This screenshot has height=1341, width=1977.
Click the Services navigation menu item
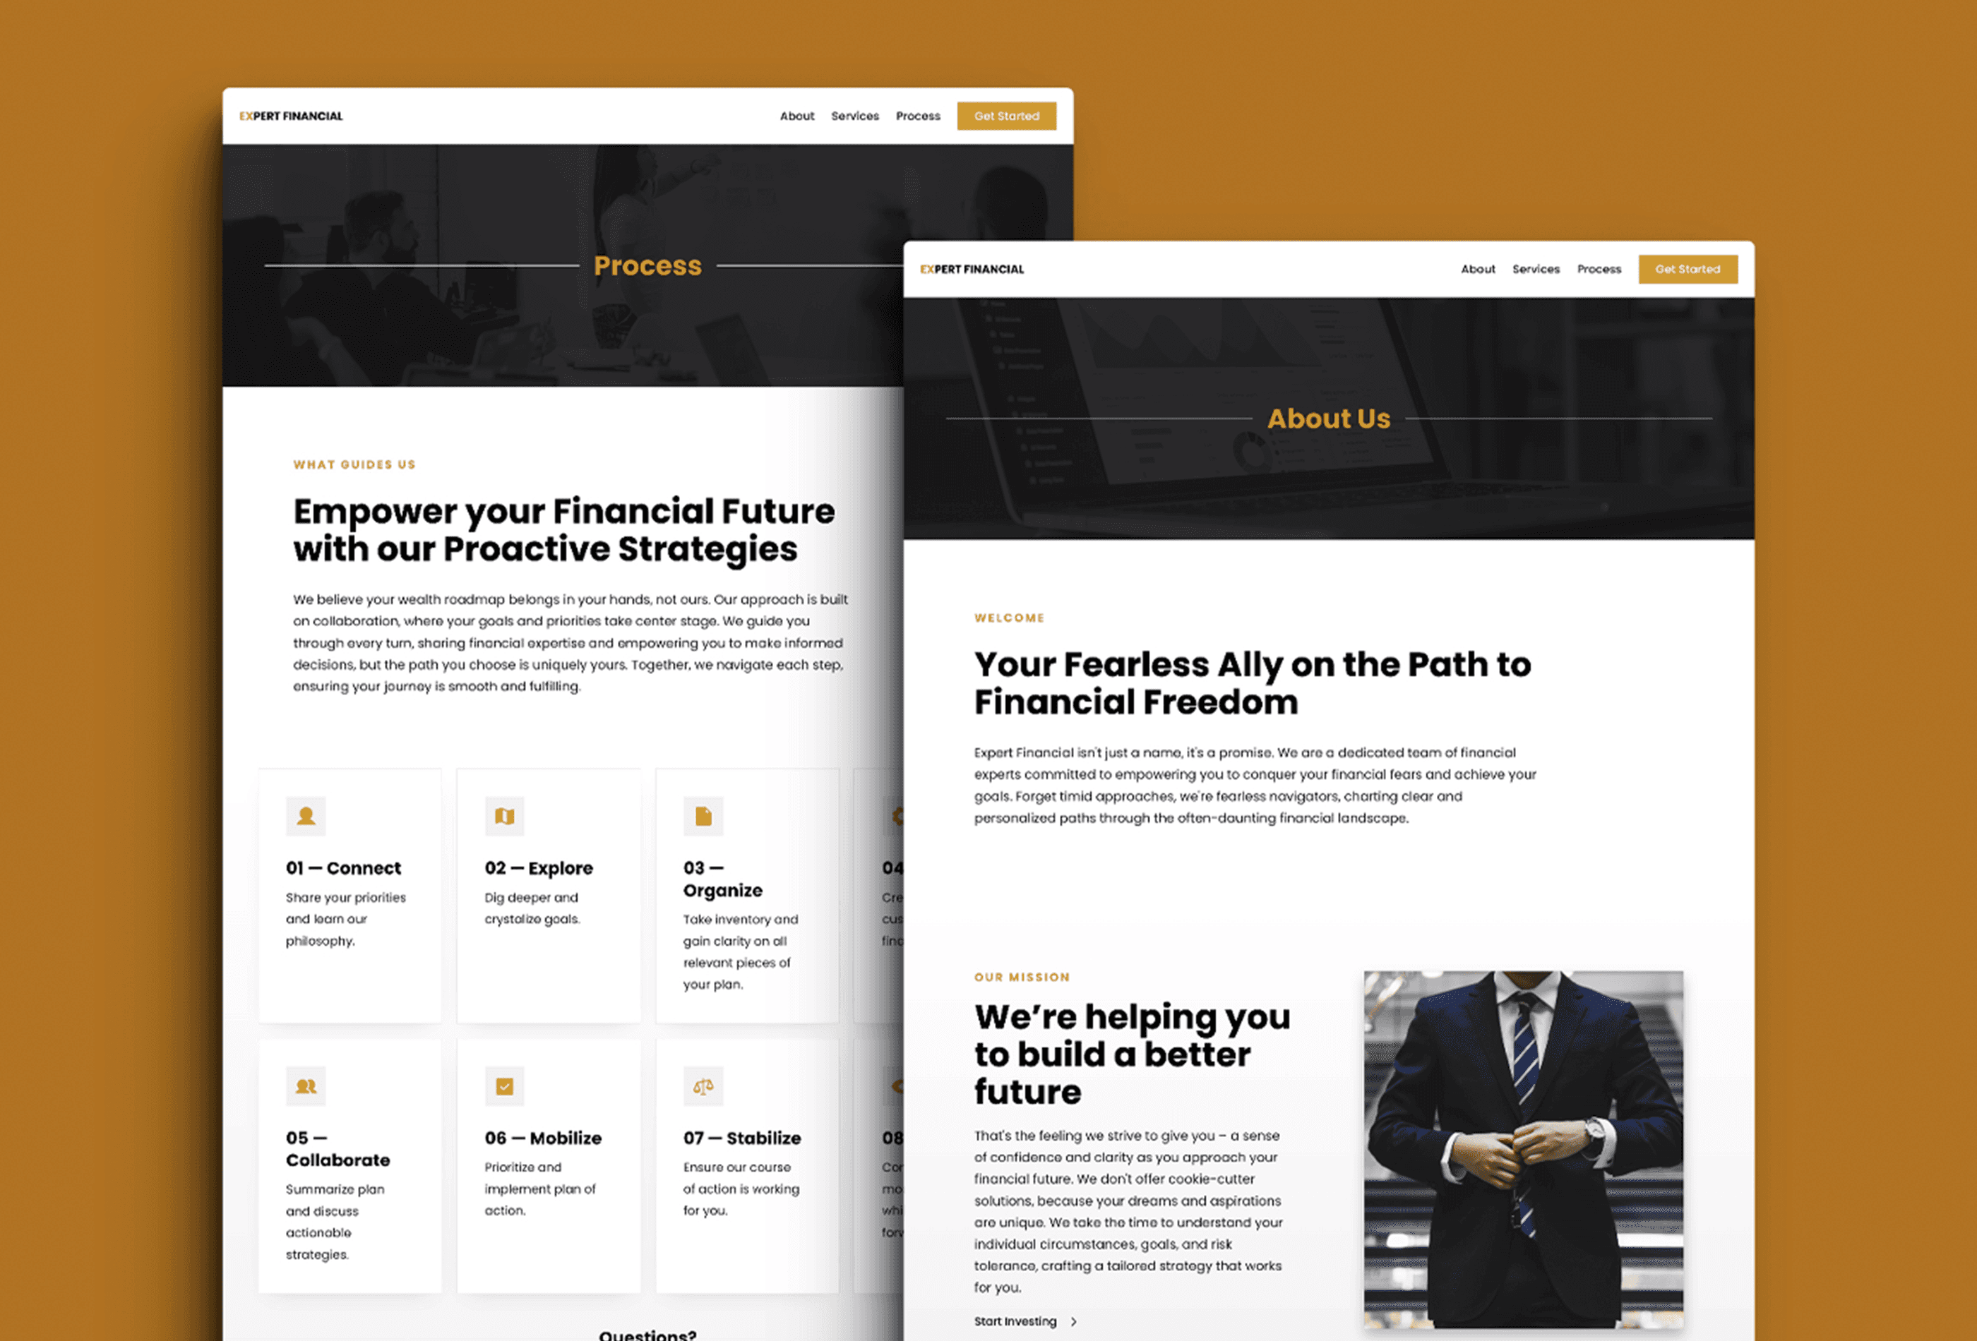point(1536,270)
